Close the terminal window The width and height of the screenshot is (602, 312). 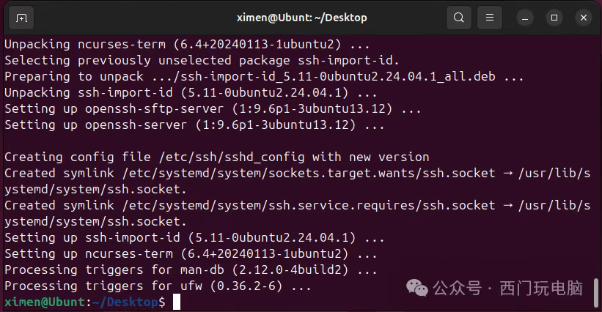click(584, 18)
